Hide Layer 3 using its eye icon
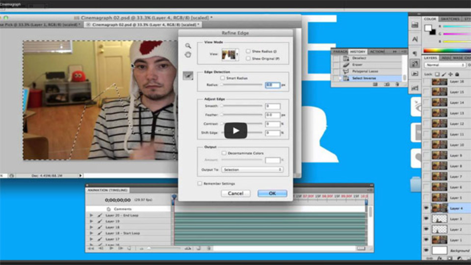Screen dimensions: 471x265 pyautogui.click(x=426, y=219)
